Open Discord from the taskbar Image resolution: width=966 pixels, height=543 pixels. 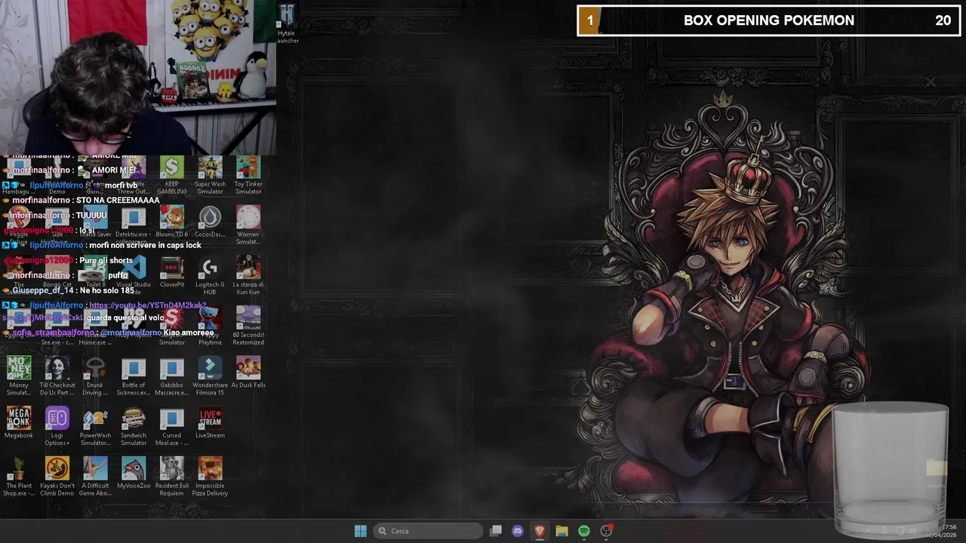click(x=518, y=531)
